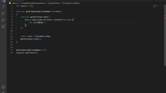166x93 pixels.
Task: Click "getElementsByClassName('a');" on line 17
Action: point(31,50)
